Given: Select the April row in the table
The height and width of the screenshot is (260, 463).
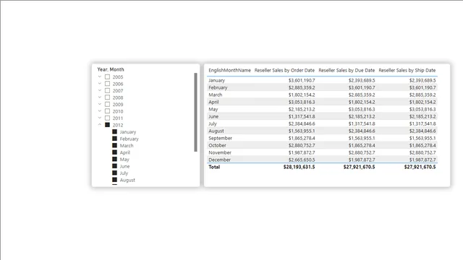Looking at the screenshot, I should [x=322, y=102].
